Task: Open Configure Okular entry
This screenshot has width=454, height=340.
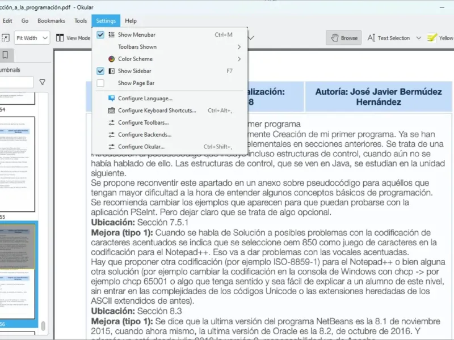Action: (170, 147)
